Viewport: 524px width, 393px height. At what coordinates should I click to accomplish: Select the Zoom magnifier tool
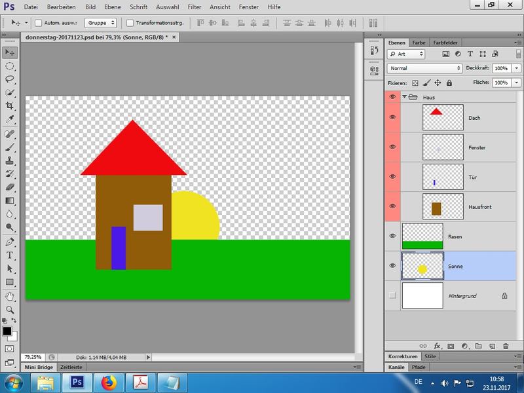coord(10,309)
